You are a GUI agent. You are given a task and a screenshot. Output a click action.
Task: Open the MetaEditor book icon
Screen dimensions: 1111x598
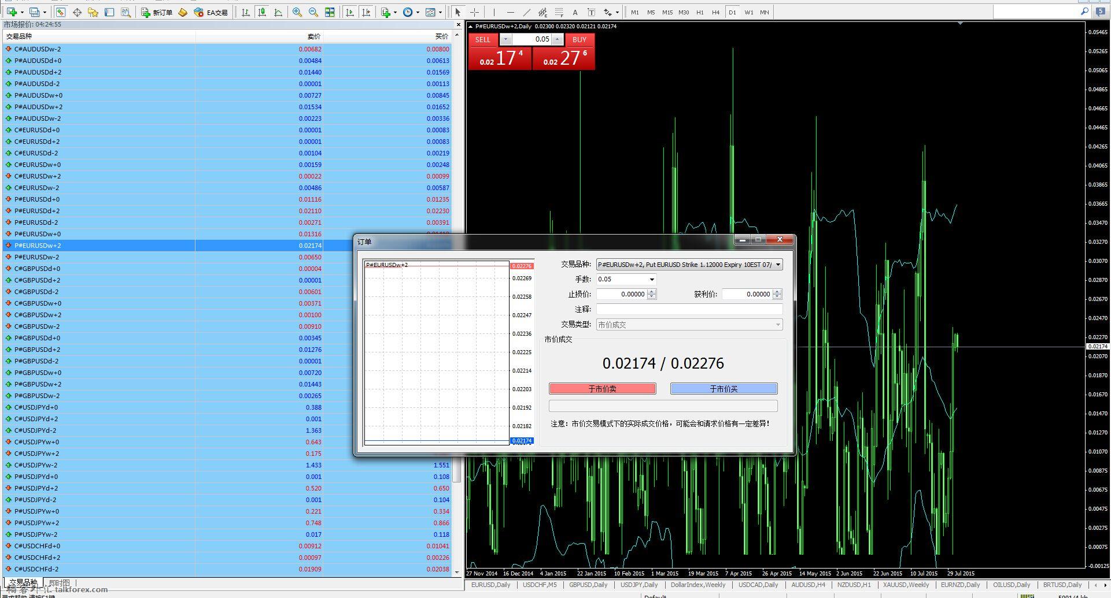(183, 12)
